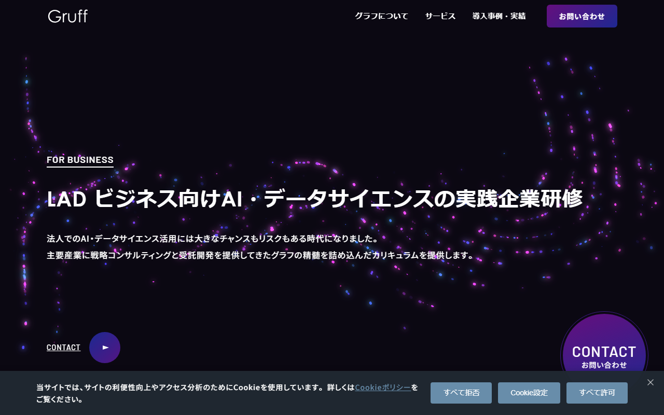Click the paragraph line starting 主要産業に
This screenshot has height=415, width=664.
click(x=260, y=255)
